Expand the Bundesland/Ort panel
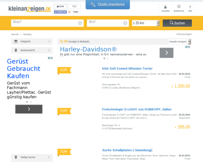Screen dimensions: 203x162 32,50
